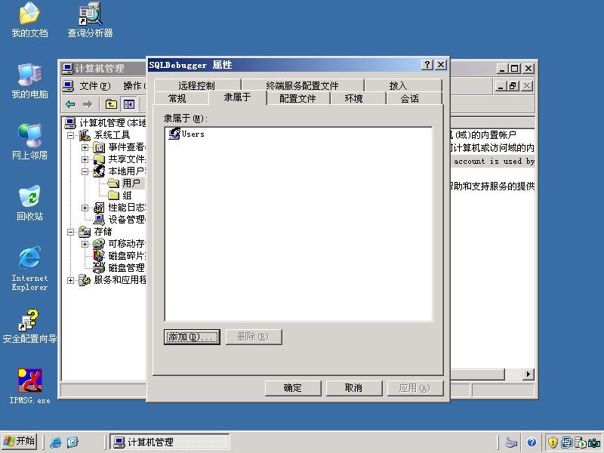Select Users entry in 隶属于 list

click(186, 134)
